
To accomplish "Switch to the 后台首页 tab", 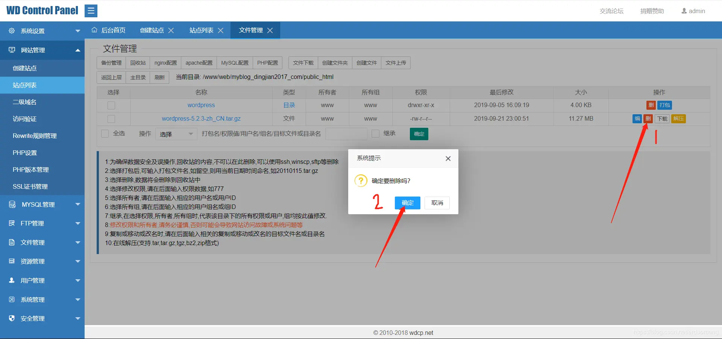I will point(113,30).
